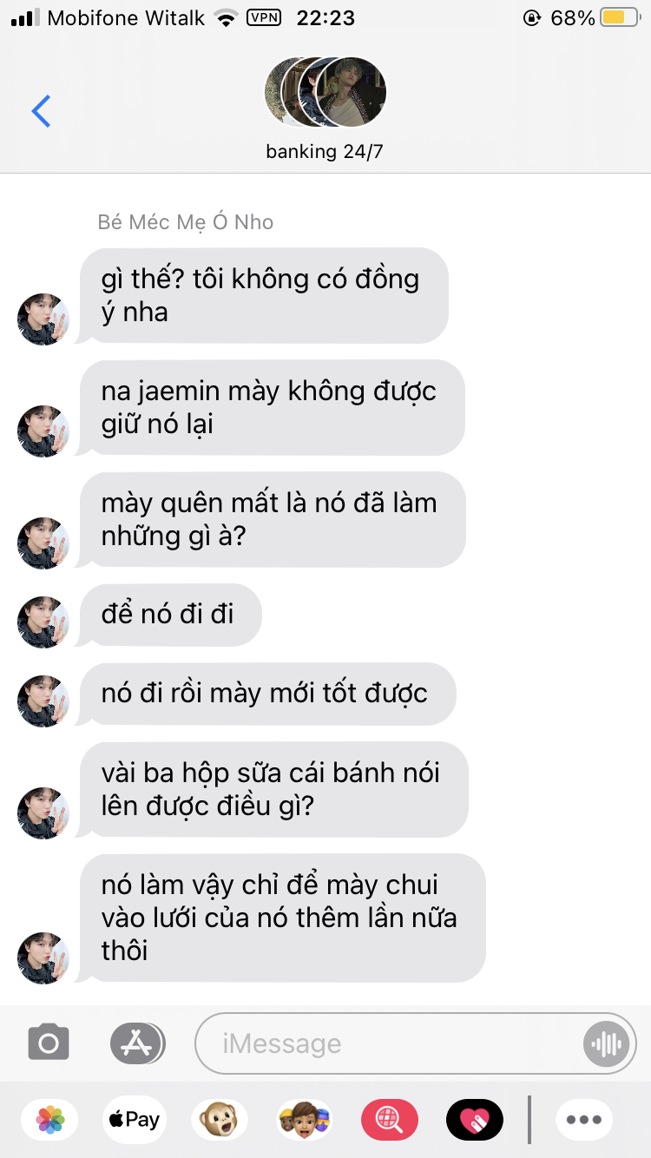This screenshot has width=651, height=1158.
Task: Open the Photos app icon in app strip
Action: click(x=50, y=1120)
